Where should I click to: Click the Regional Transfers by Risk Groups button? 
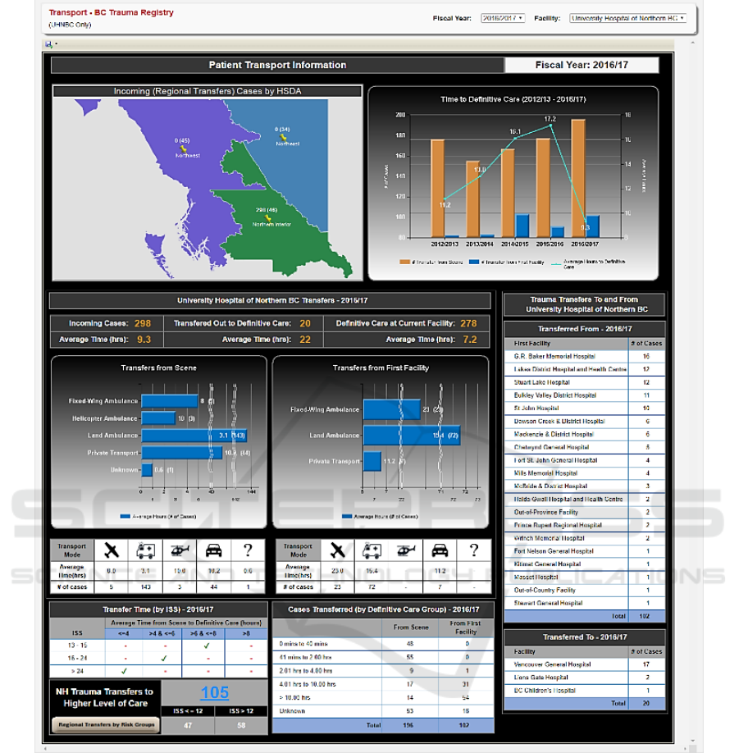(x=105, y=725)
